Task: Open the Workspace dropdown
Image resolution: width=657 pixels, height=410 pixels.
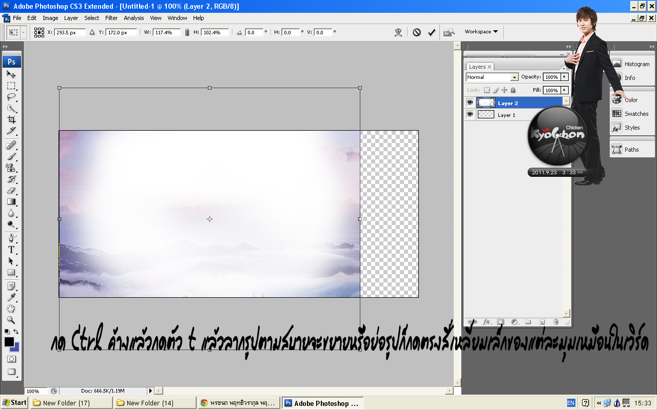Action: point(481,32)
